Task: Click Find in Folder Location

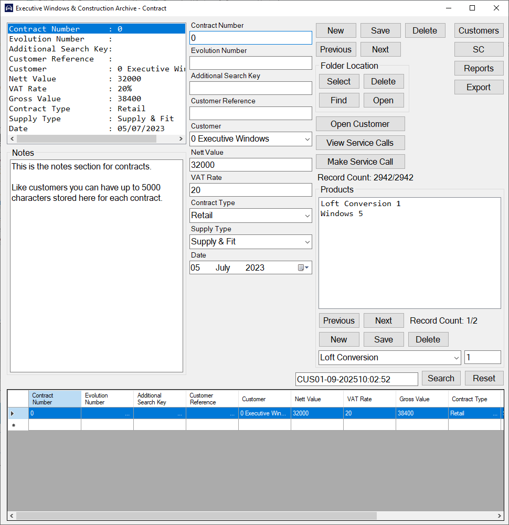Action: coord(339,100)
